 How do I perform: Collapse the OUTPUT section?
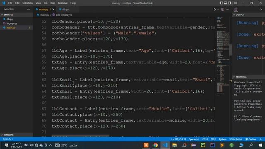248,15
